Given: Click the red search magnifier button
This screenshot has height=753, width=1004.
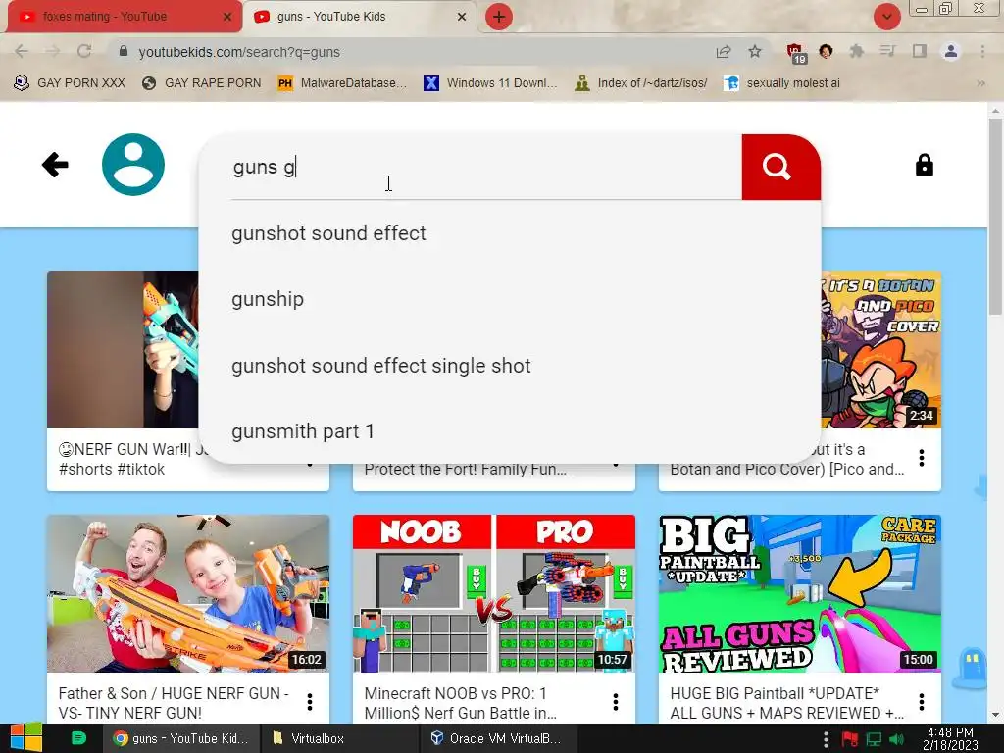Looking at the screenshot, I should point(780,167).
